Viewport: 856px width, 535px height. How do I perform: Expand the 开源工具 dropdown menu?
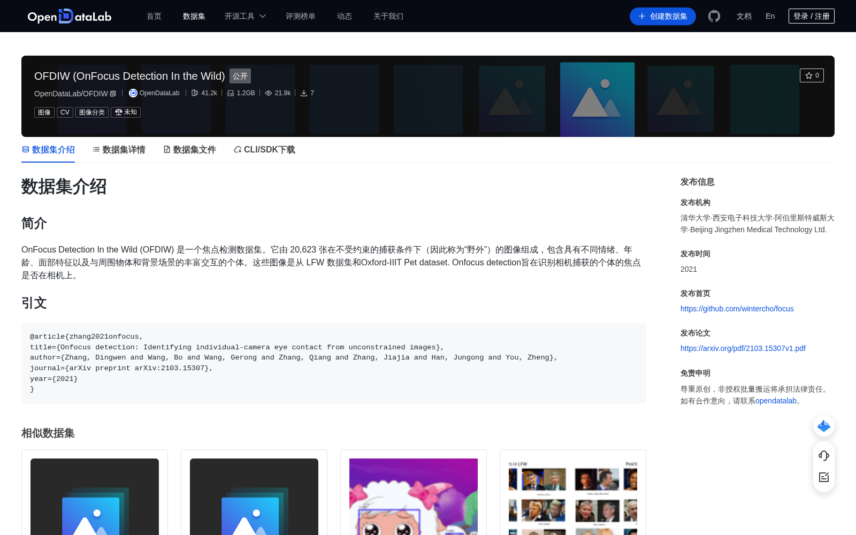245,16
